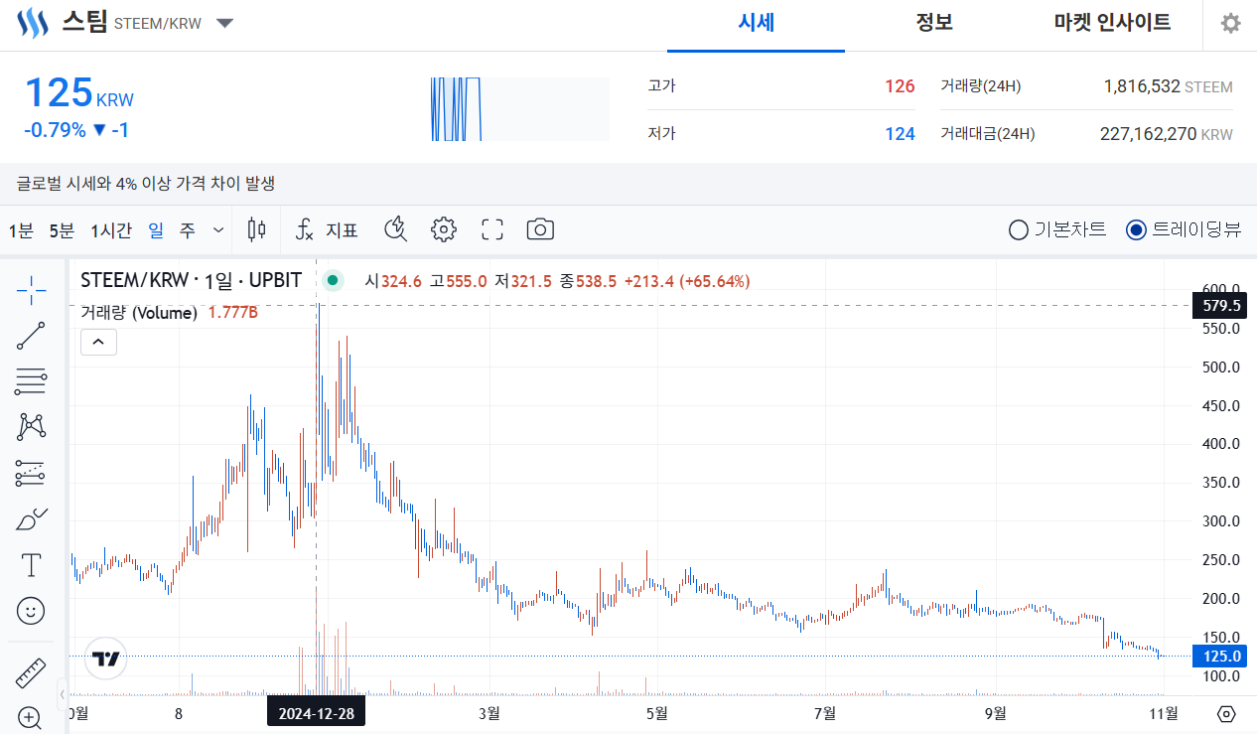The width and height of the screenshot is (1257, 734).
Task: Open chart settings gear in toolbar
Action: pyautogui.click(x=443, y=230)
